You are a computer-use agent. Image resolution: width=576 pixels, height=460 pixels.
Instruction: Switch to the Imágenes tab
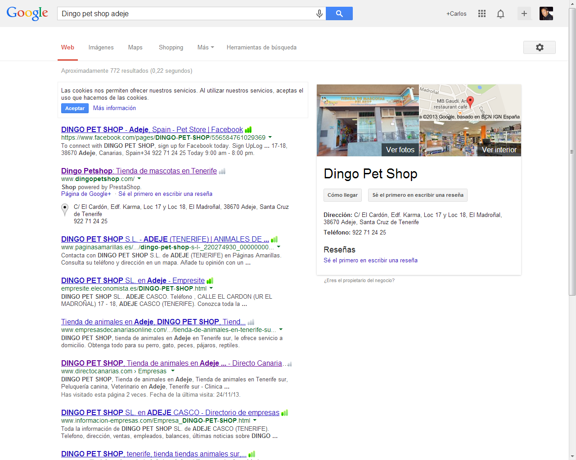pos(101,48)
